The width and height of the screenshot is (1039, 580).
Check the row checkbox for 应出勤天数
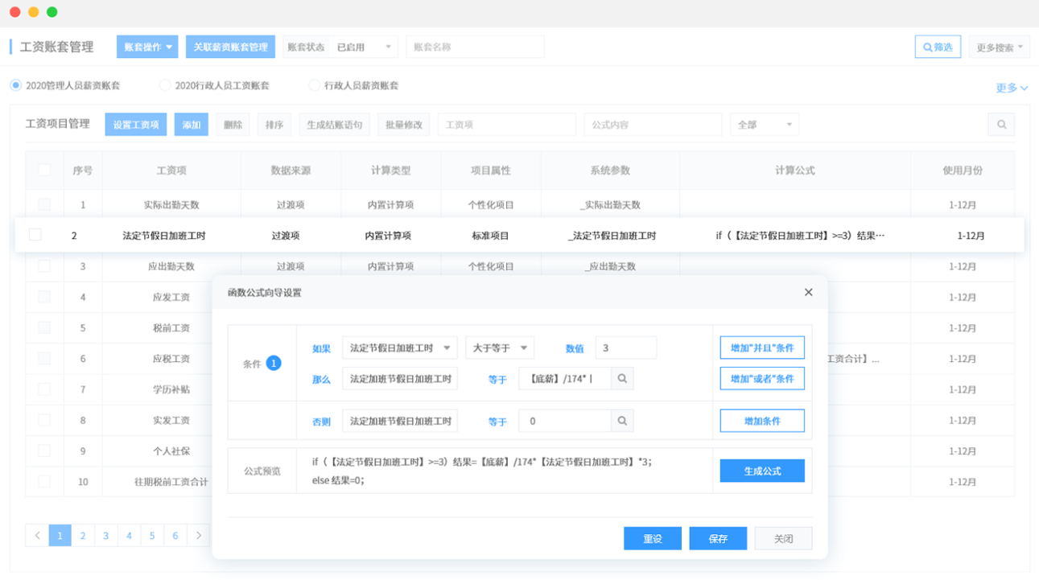tap(44, 266)
